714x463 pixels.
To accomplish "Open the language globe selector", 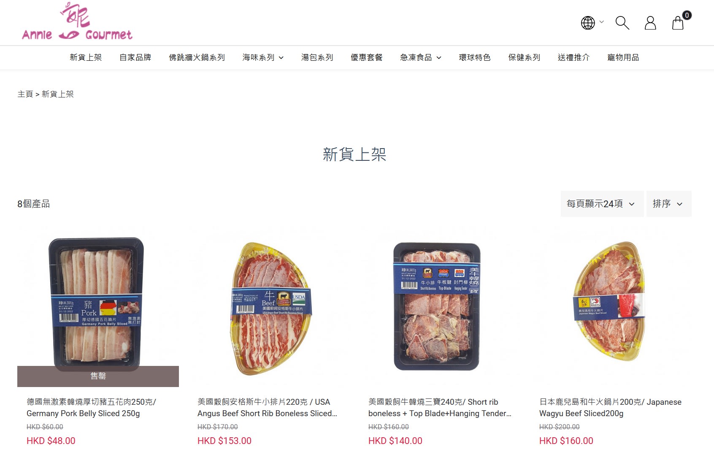I will [592, 23].
